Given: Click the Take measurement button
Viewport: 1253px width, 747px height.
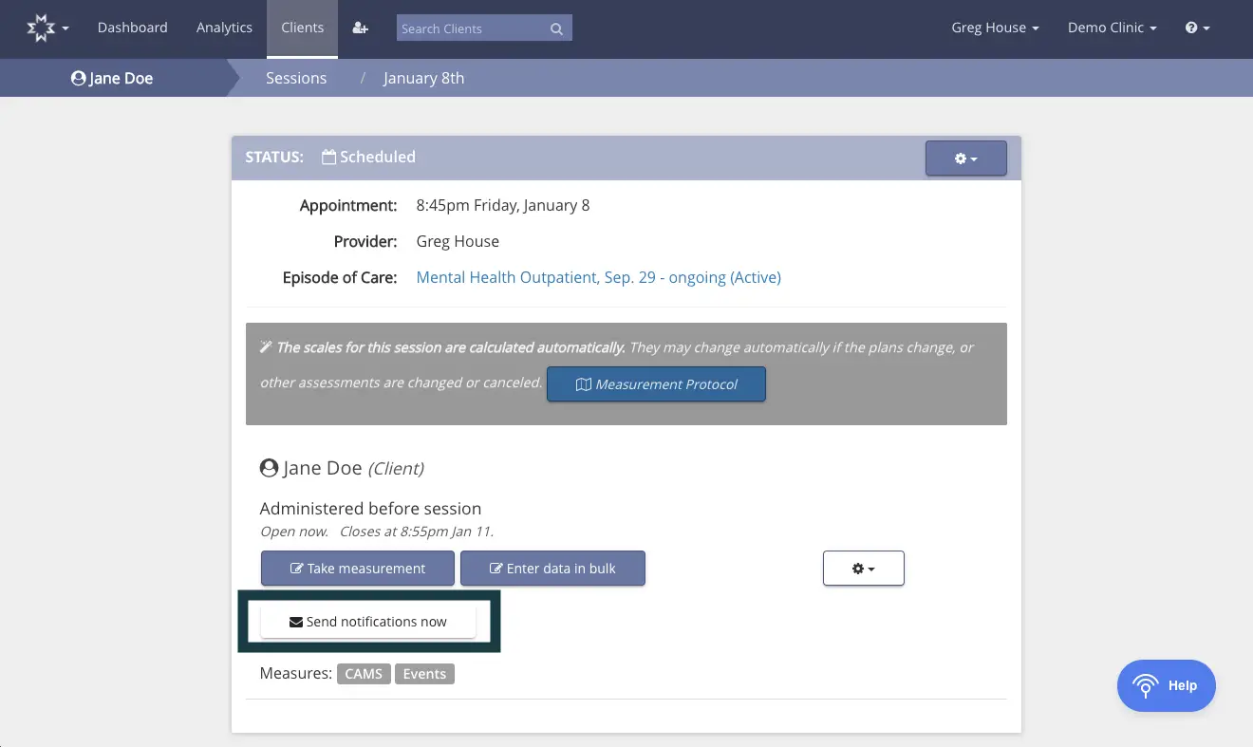Looking at the screenshot, I should 358,568.
